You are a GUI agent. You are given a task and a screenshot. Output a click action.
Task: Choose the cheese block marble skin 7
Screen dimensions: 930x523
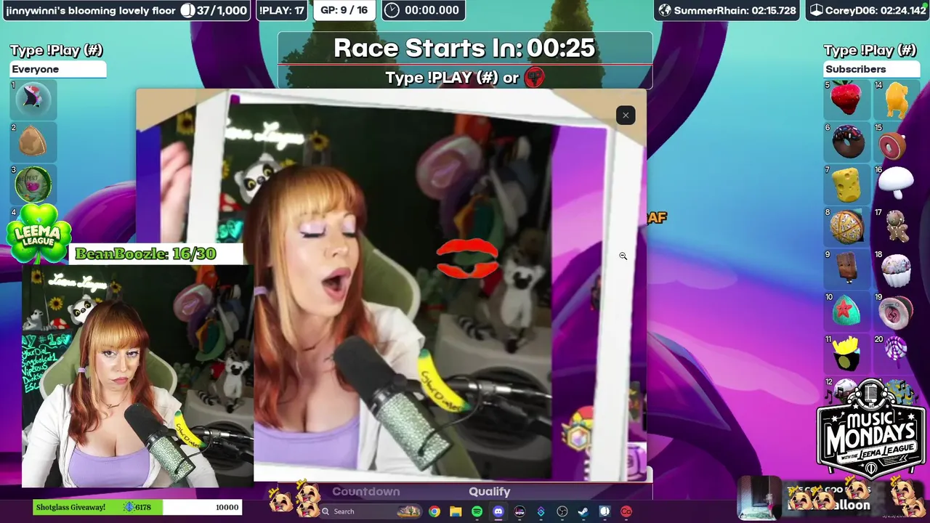[847, 184]
